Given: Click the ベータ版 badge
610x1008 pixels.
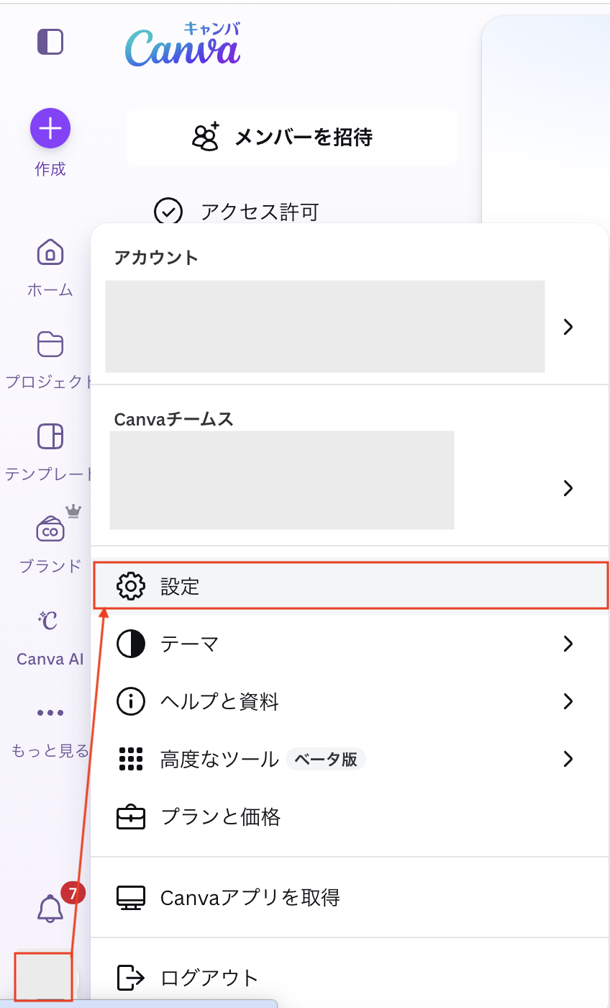Looking at the screenshot, I should 326,760.
